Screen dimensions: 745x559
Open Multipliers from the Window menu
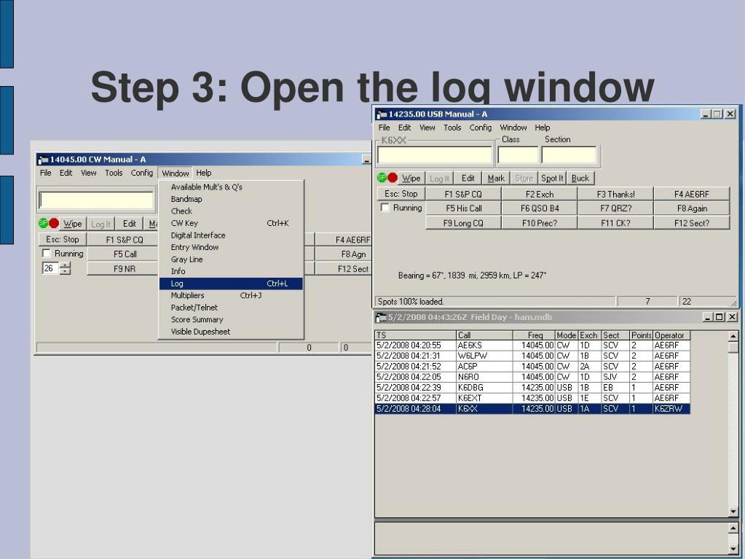coord(231,295)
